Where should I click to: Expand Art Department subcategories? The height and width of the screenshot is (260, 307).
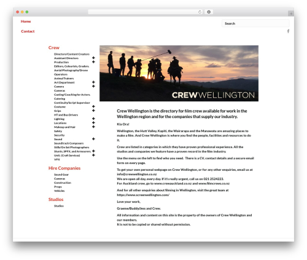93,82
